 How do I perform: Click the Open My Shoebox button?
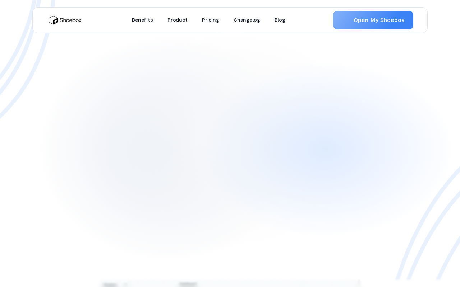pyautogui.click(x=373, y=20)
